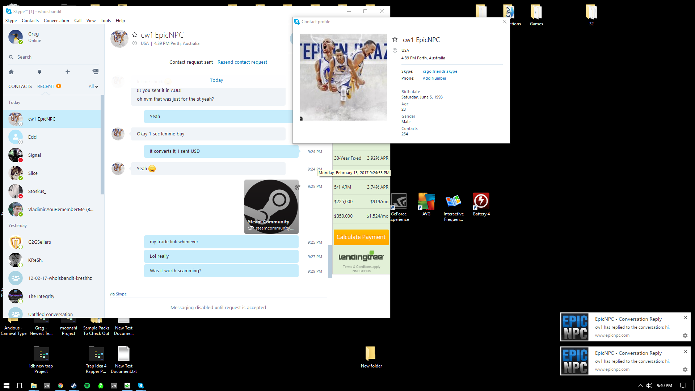Open Google Chrome from the taskbar
The height and width of the screenshot is (391, 695).
60,386
